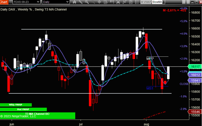Click the Mnt VWAP green button
202x126 pixels.
[x=23, y=110]
